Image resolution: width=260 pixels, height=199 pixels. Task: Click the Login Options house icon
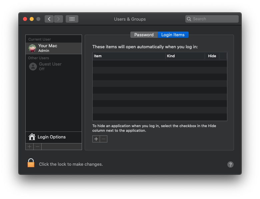[x=32, y=137]
